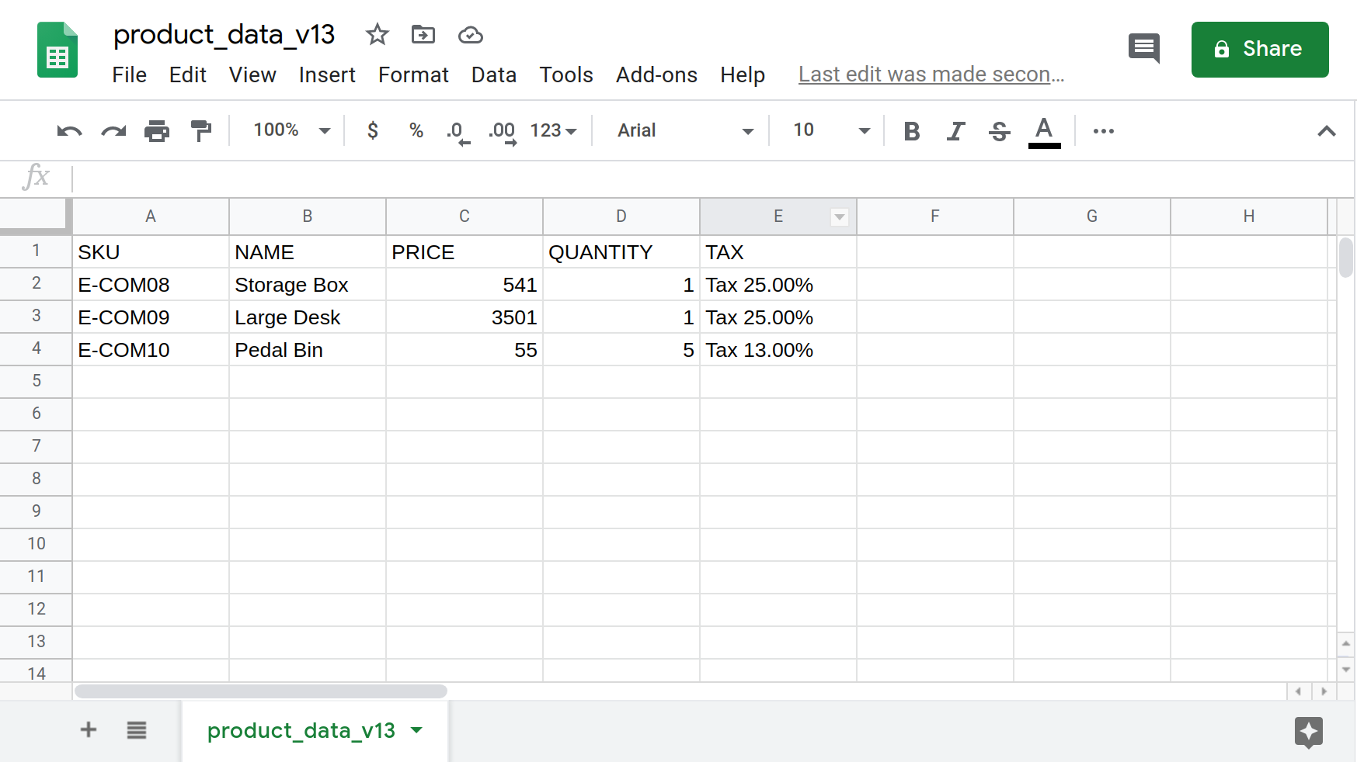Open the Insert menu
The image size is (1357, 762).
327,74
